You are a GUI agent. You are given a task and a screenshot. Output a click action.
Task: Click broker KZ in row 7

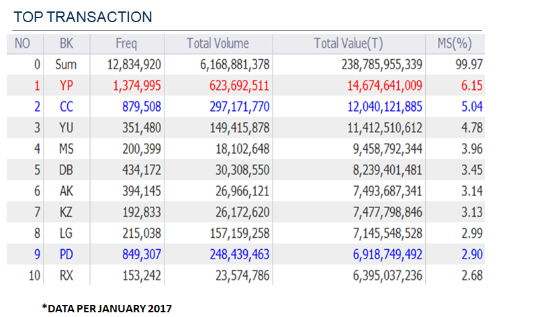coord(66,212)
